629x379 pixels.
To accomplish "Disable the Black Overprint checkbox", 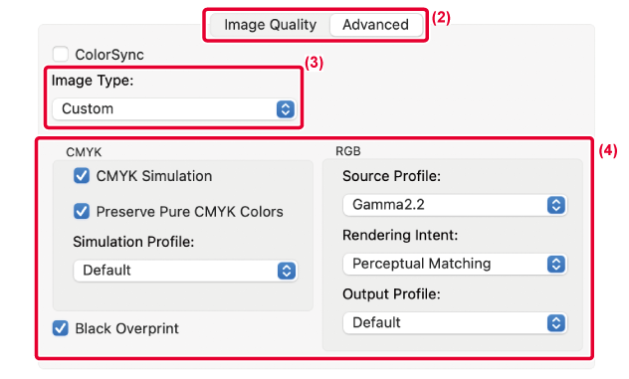I will (x=60, y=328).
